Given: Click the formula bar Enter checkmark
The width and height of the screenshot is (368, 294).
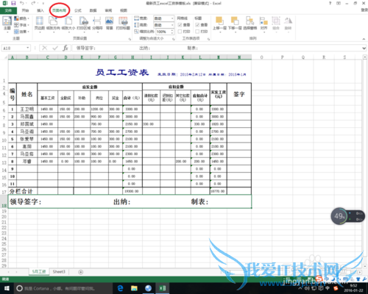Looking at the screenshot, I should [55, 48].
